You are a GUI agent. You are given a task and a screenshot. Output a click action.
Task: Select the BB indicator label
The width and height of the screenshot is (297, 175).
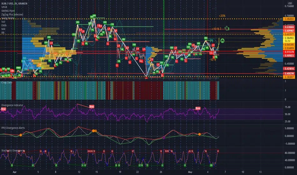tap(3, 33)
